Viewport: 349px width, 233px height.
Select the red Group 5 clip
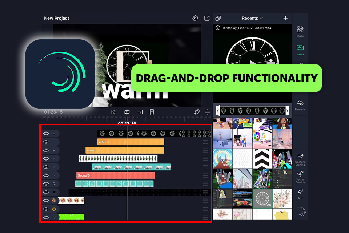point(116,175)
